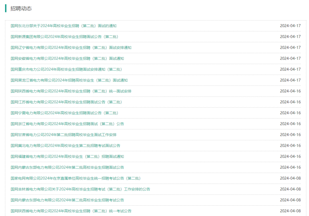Viewport: 309px width, 216px height.
Task: Open 国网内蒙古东部电力 招聘面试公告 link
Action: click(67, 167)
